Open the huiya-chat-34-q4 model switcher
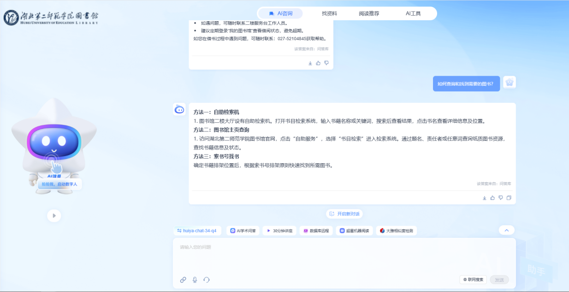The height and width of the screenshot is (292, 569). coord(197,231)
